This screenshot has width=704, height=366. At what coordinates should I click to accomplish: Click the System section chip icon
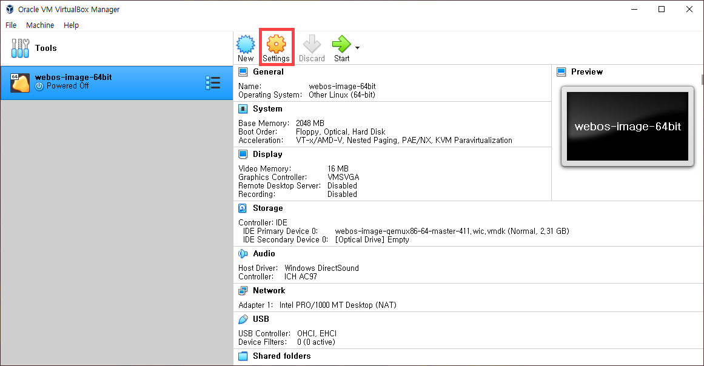click(x=243, y=109)
